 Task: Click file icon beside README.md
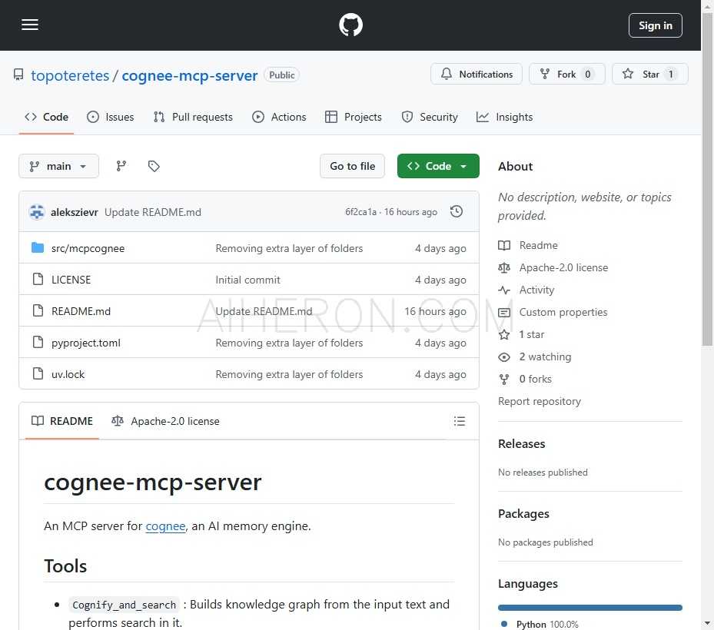(x=38, y=310)
